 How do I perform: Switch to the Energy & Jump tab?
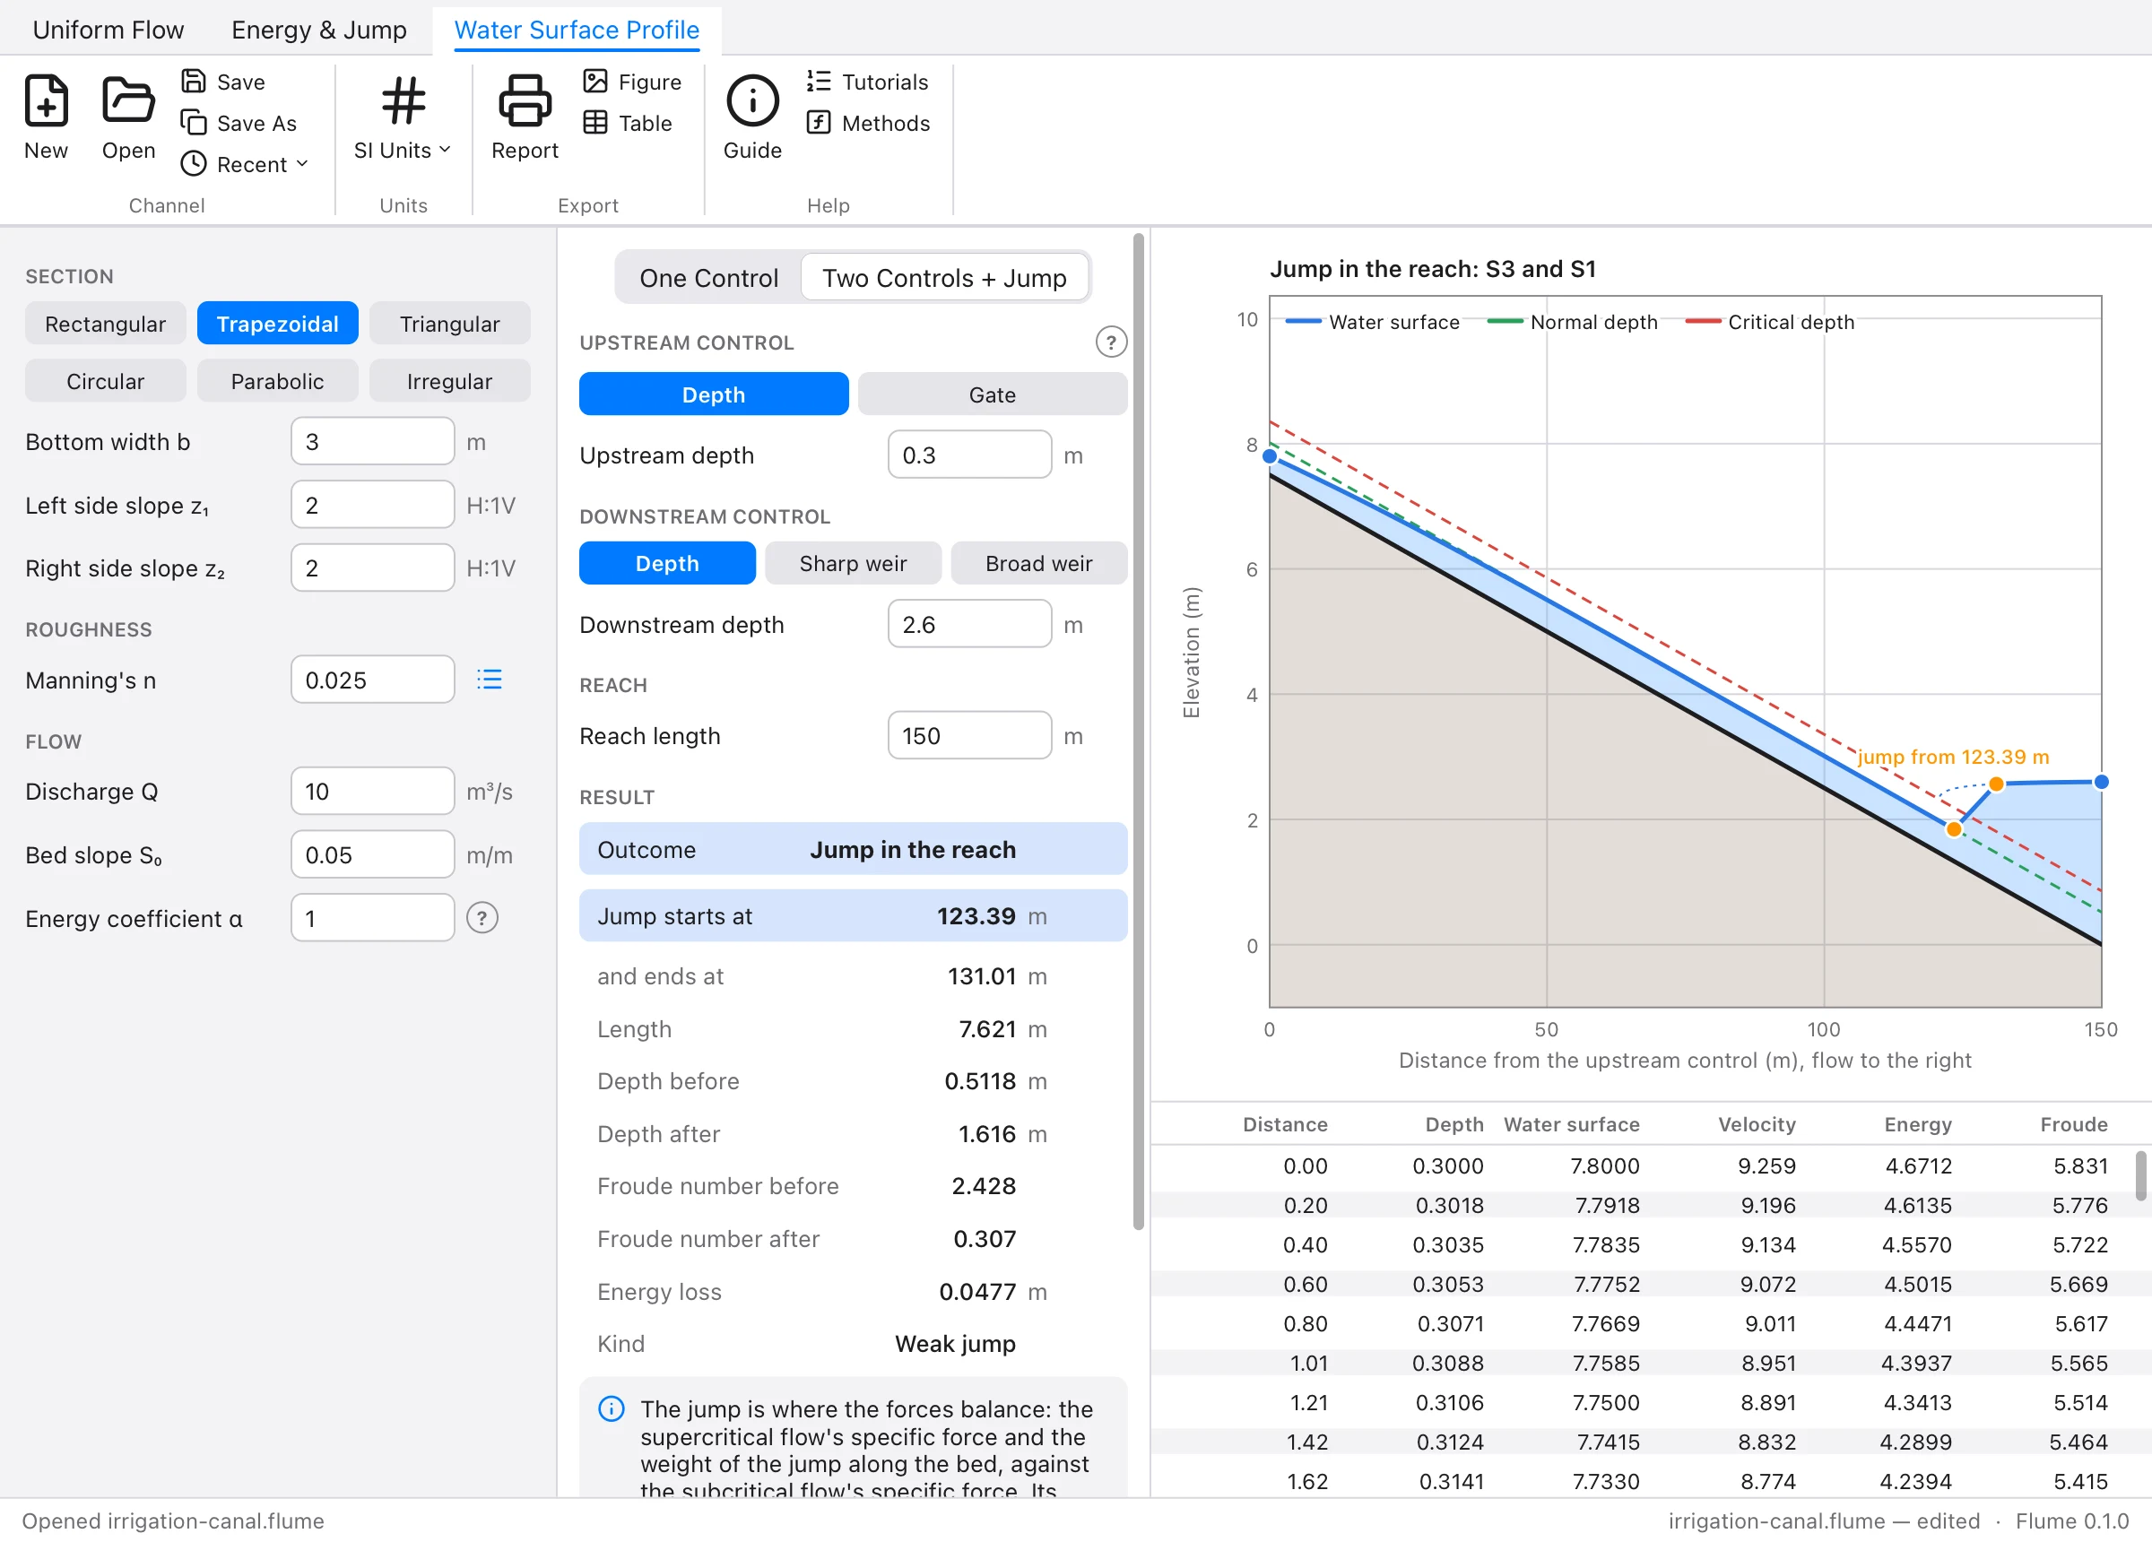[x=319, y=30]
